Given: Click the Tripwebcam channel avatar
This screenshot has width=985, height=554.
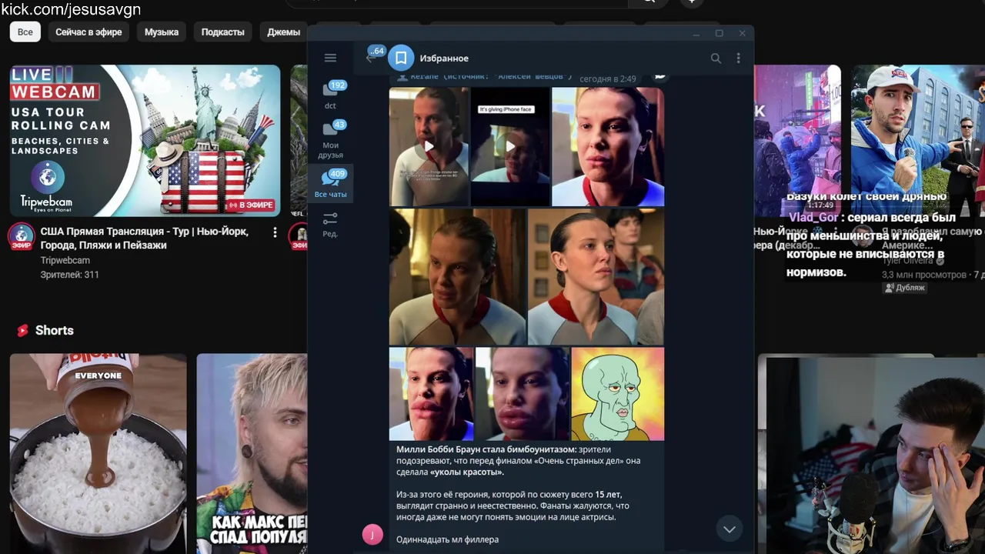Looking at the screenshot, I should click(x=22, y=236).
